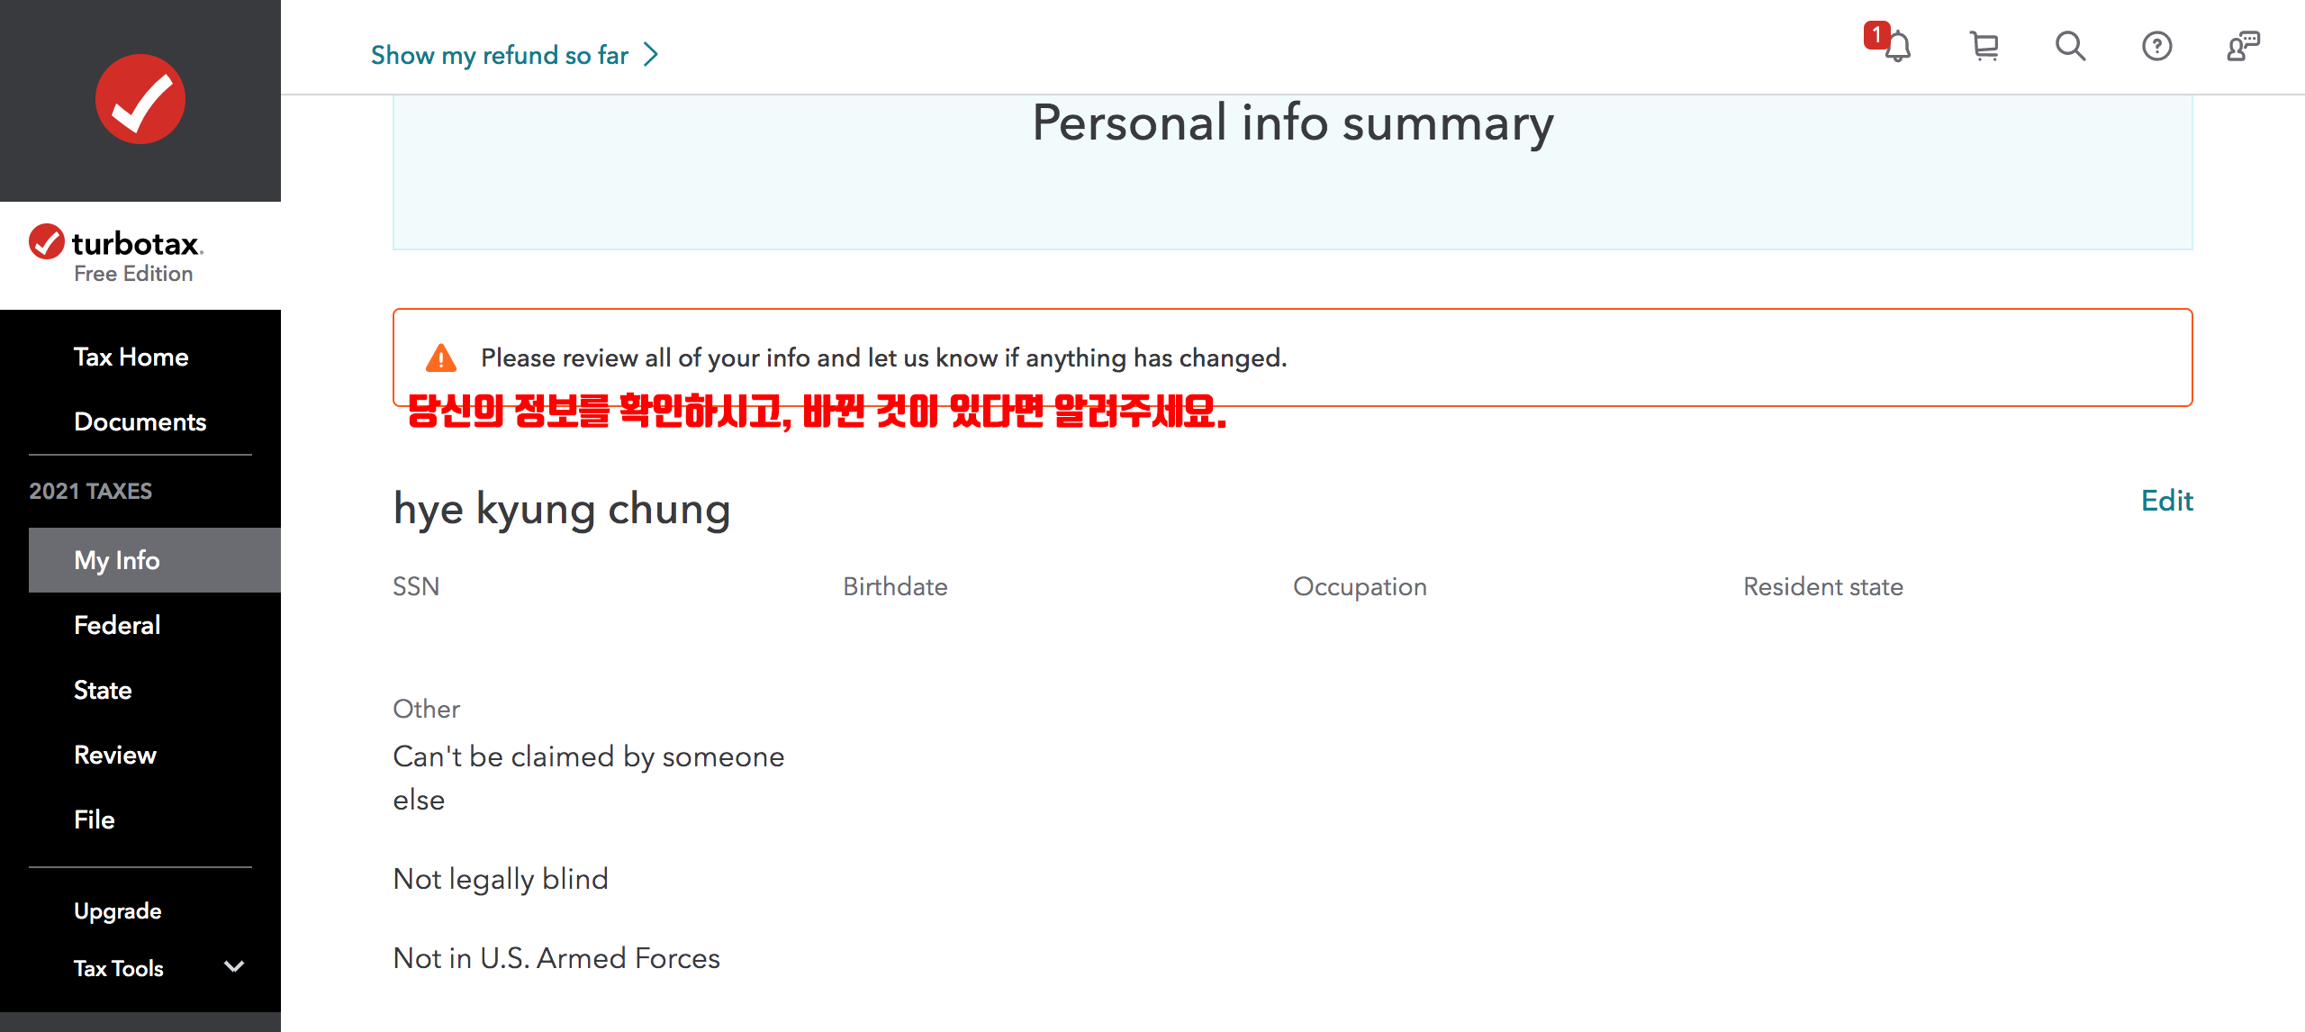The width and height of the screenshot is (2305, 1032).
Task: Open the State section
Action: pyautogui.click(x=103, y=690)
